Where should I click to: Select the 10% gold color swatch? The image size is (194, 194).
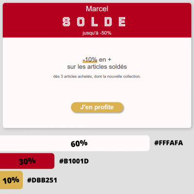click(x=11, y=180)
